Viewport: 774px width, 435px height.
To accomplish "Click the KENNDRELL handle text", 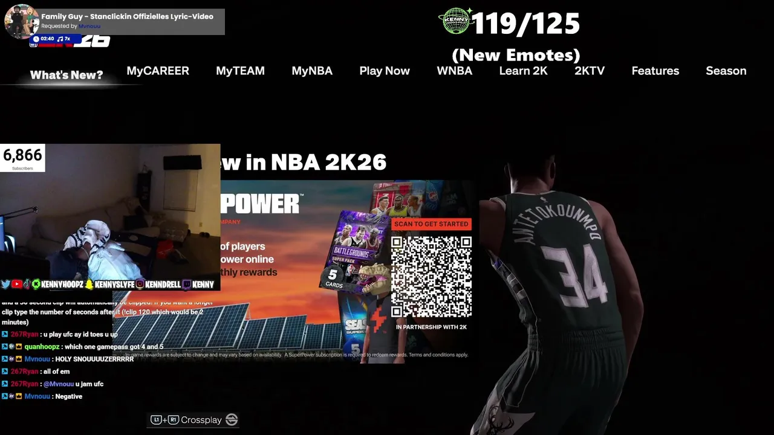I will (163, 284).
